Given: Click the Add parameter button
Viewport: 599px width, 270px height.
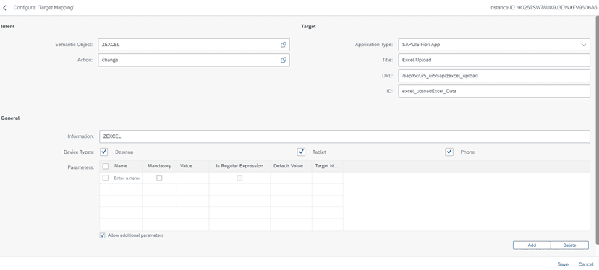Looking at the screenshot, I should click(532, 245).
